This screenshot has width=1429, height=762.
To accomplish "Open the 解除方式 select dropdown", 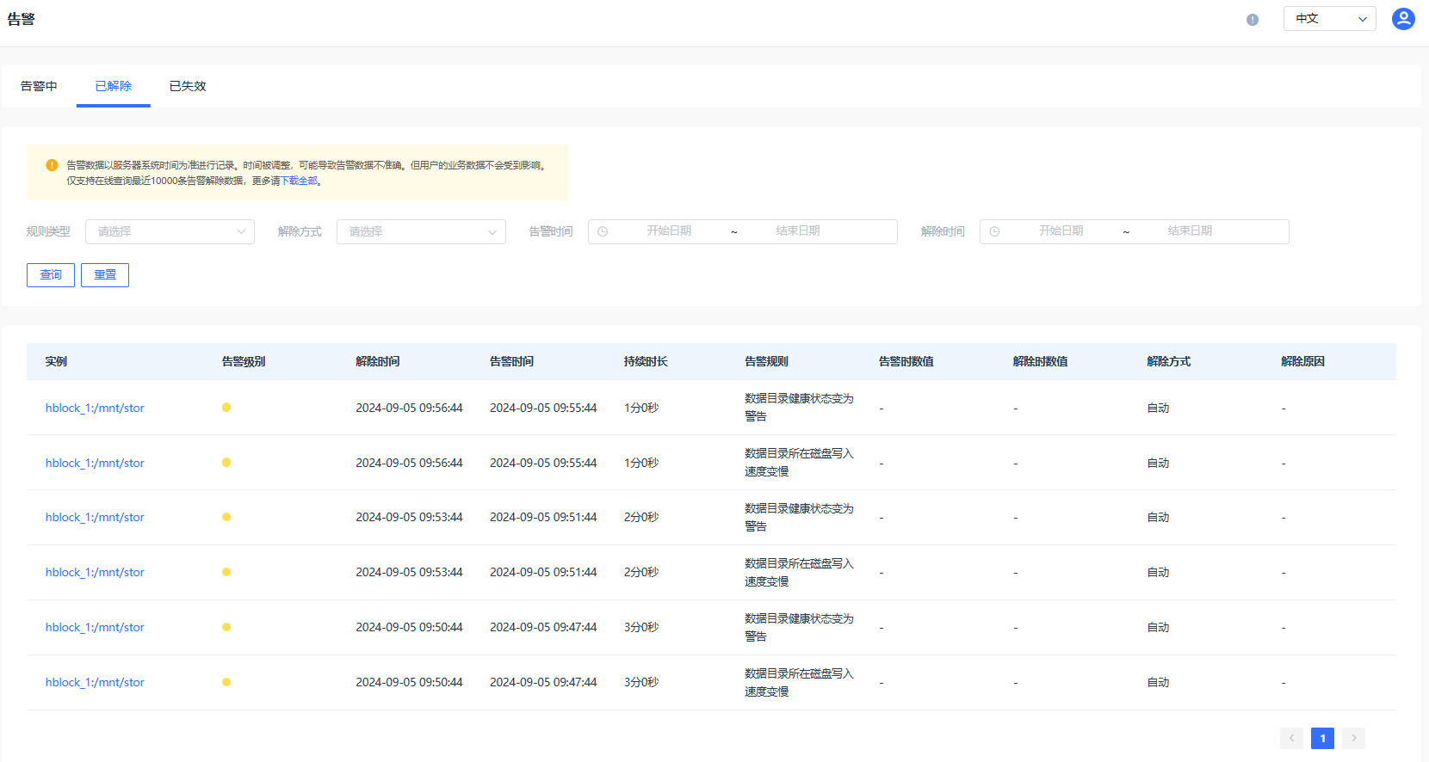I will tap(421, 231).
